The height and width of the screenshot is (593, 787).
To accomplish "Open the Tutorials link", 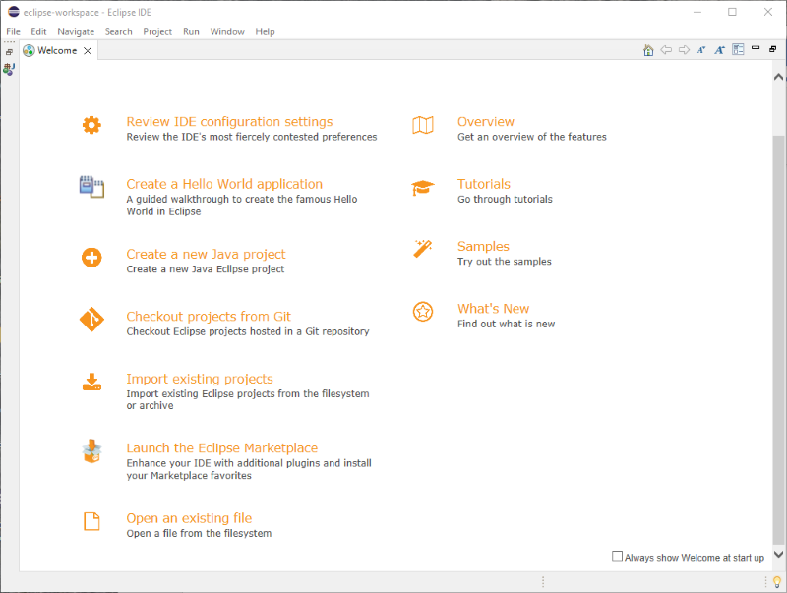I will pyautogui.click(x=484, y=184).
